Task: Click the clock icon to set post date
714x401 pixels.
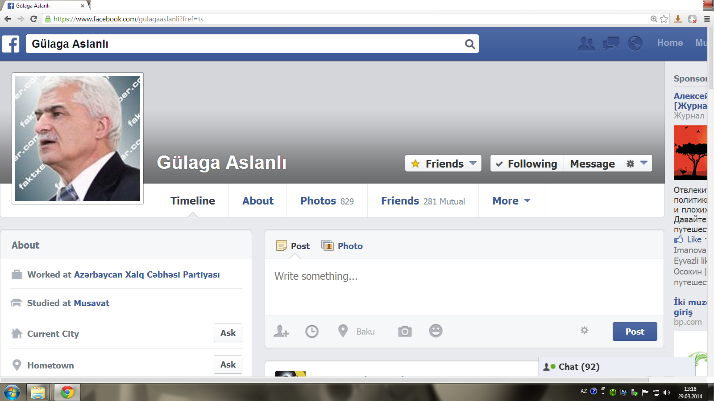Action: point(312,331)
